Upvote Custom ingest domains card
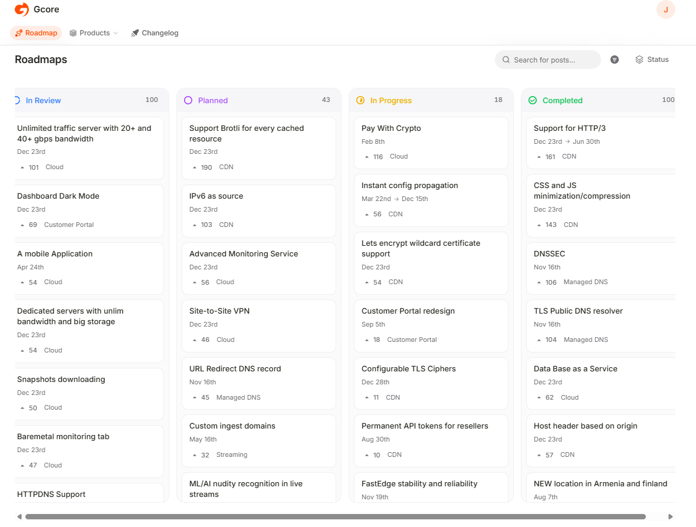Viewport: 696px width, 527px height. point(201,454)
